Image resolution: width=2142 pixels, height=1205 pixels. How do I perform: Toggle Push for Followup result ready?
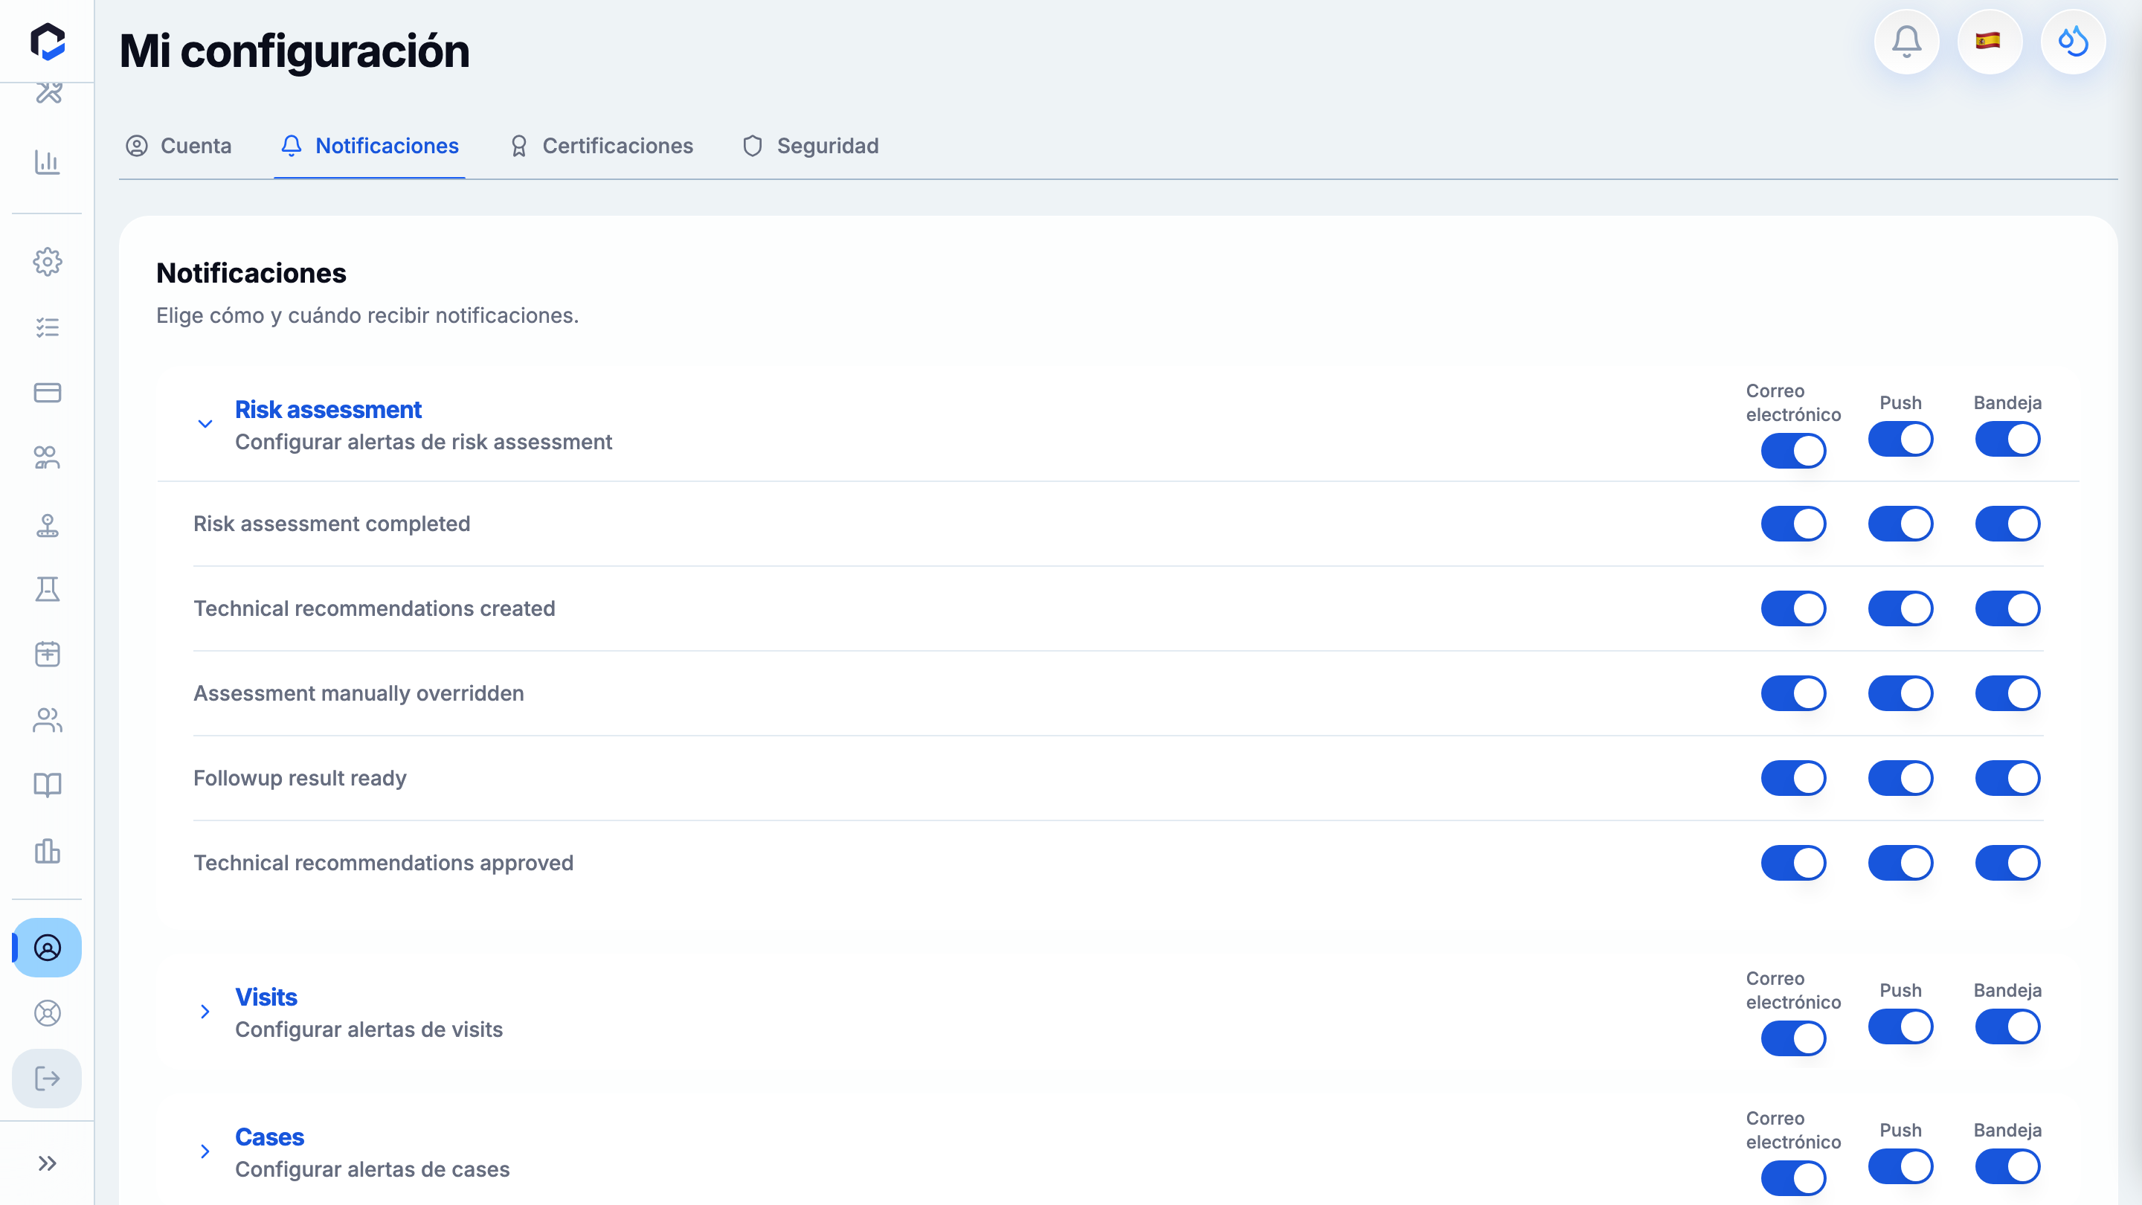click(x=1901, y=778)
